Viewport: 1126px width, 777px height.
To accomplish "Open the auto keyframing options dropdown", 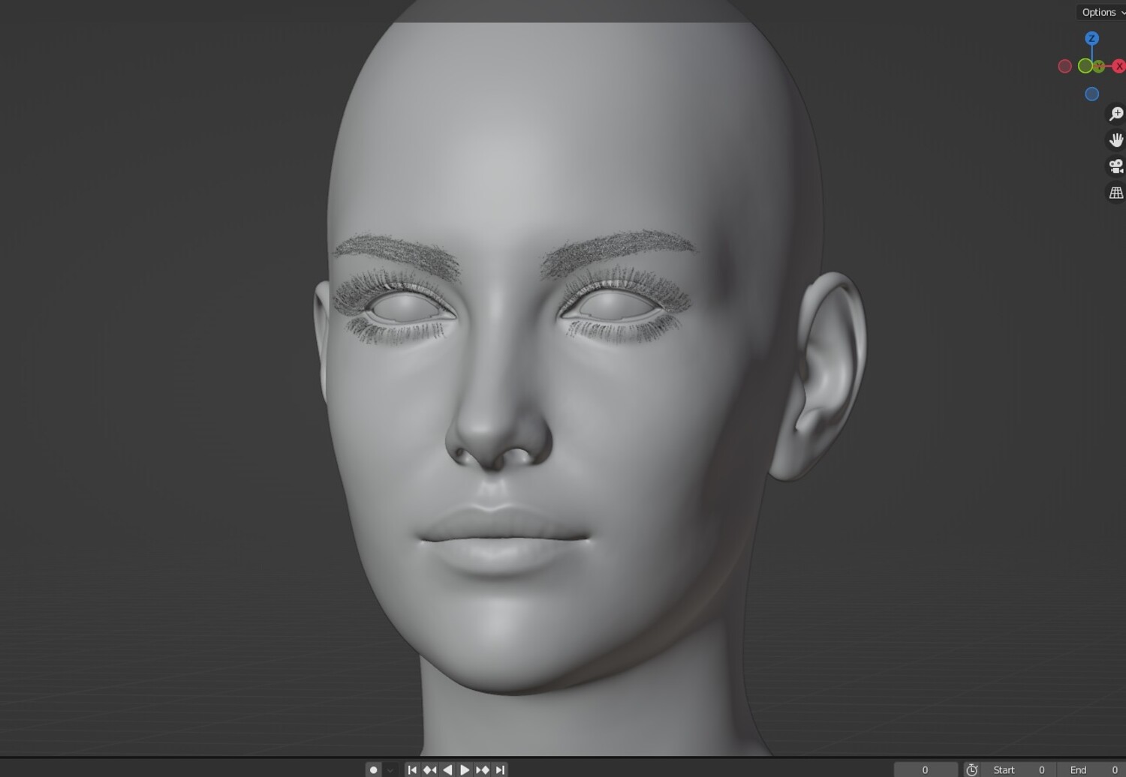I will pyautogui.click(x=390, y=769).
